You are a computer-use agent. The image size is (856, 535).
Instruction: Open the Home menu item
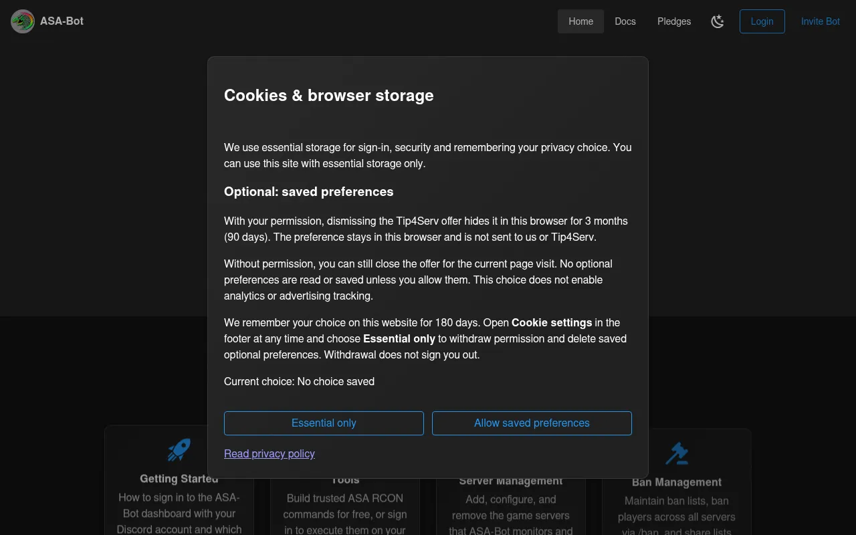point(580,21)
